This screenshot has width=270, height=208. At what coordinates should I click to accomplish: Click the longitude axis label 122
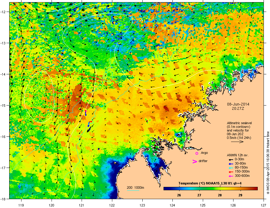tap(112, 205)
